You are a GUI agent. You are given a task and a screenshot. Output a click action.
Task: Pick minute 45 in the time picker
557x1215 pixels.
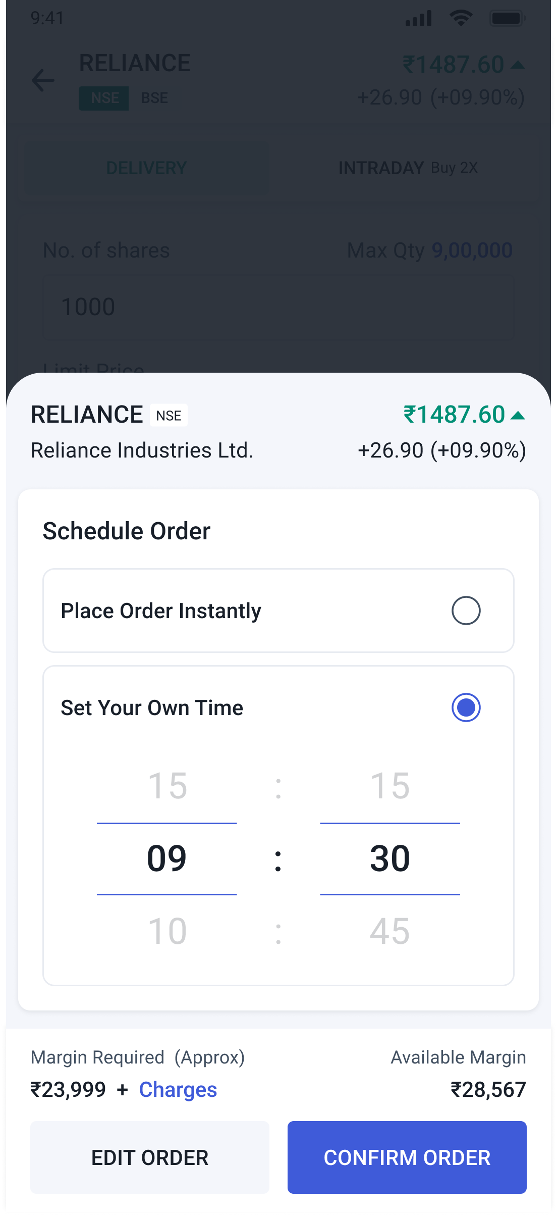tap(389, 931)
